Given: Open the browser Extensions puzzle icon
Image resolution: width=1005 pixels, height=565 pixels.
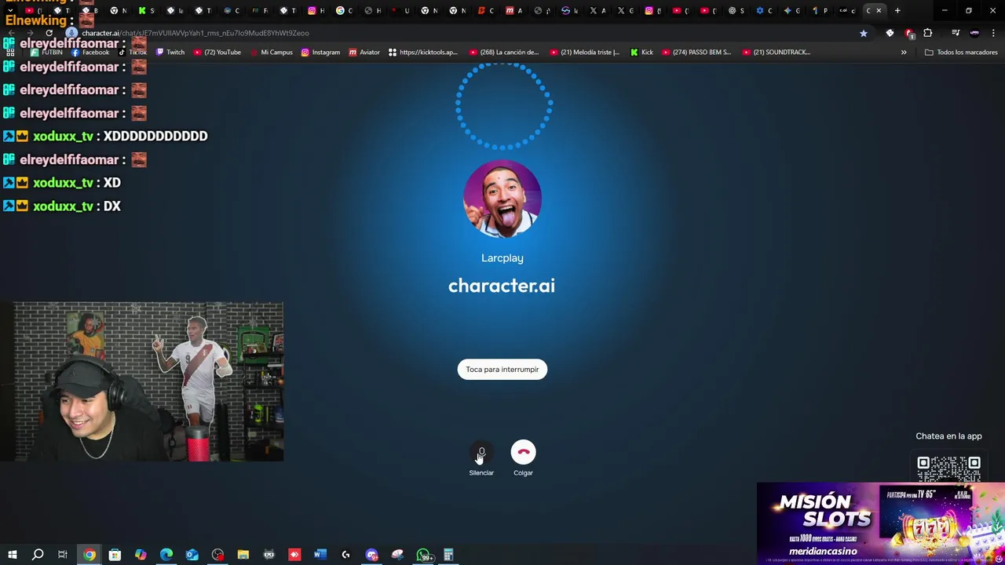Looking at the screenshot, I should pyautogui.click(x=928, y=33).
